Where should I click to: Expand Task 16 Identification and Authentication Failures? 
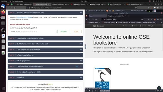coord(45,38)
